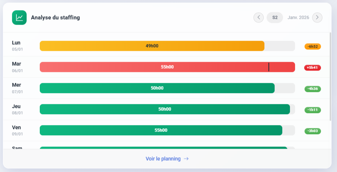The height and width of the screenshot is (172, 337).
Task: Click the orange -6h52 deficit badge
Action: [313, 46]
